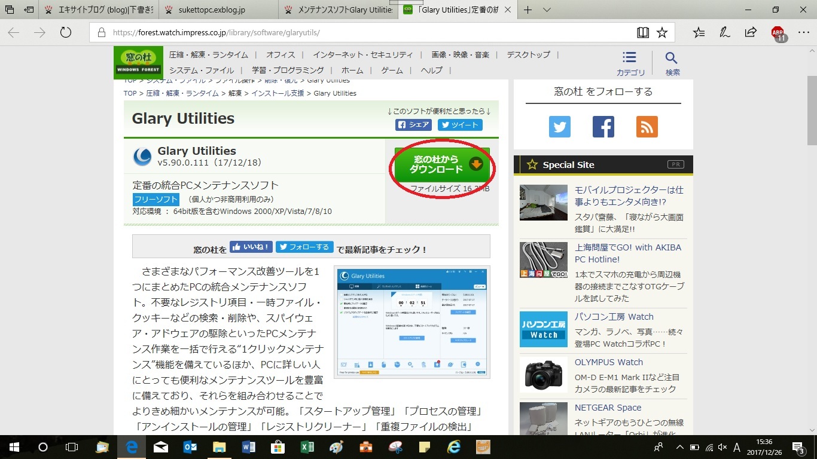
Task: Refresh the page with the reload icon
Action: pyautogui.click(x=66, y=33)
